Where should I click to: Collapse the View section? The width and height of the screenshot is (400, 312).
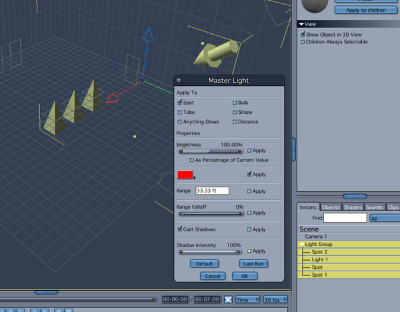coord(301,24)
